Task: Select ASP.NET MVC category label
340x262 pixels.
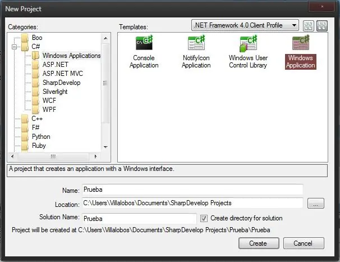Action: 63,74
